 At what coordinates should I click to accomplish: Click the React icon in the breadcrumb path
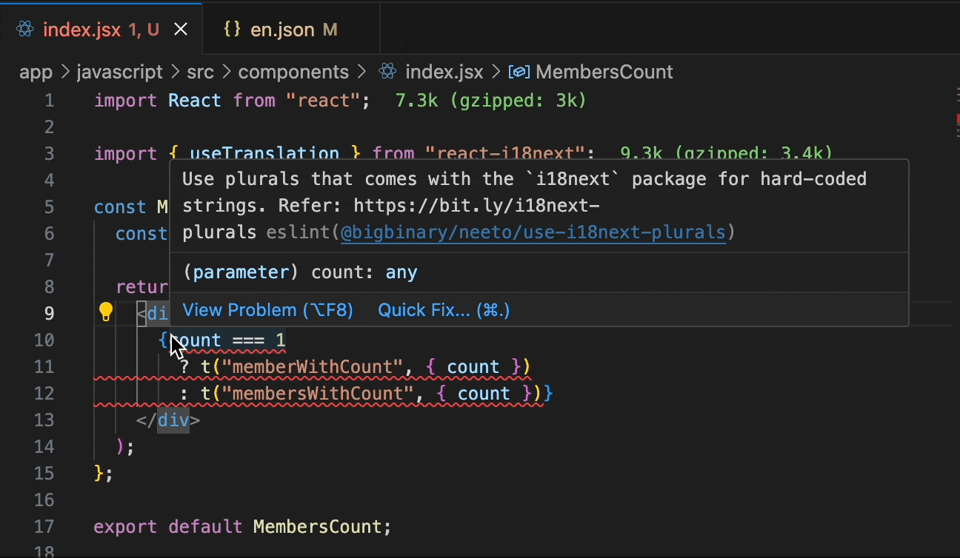pyautogui.click(x=387, y=72)
